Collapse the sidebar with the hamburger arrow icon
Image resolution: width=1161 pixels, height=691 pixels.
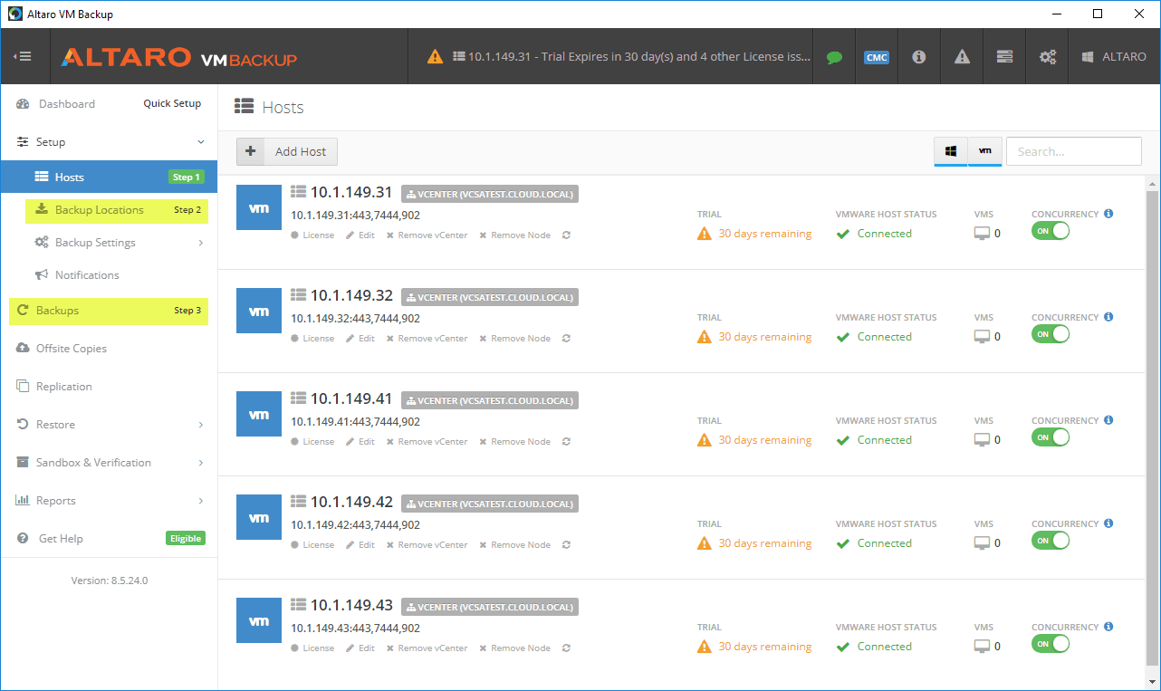(23, 56)
